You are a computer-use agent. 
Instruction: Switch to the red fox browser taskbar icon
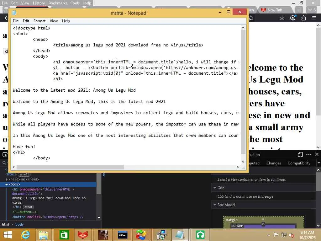[x=82, y=235]
